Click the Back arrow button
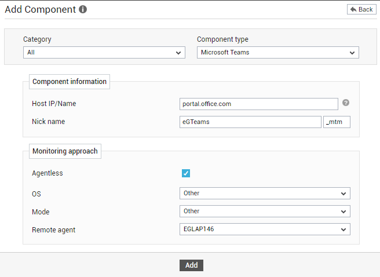 pos(361,9)
